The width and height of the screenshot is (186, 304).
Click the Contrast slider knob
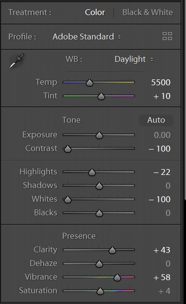click(x=68, y=149)
